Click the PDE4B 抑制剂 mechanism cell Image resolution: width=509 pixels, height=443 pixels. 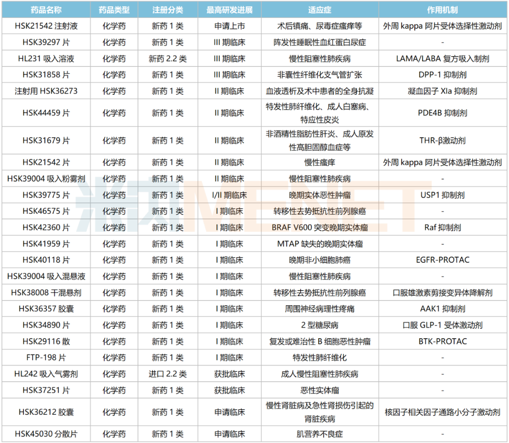tap(443, 113)
